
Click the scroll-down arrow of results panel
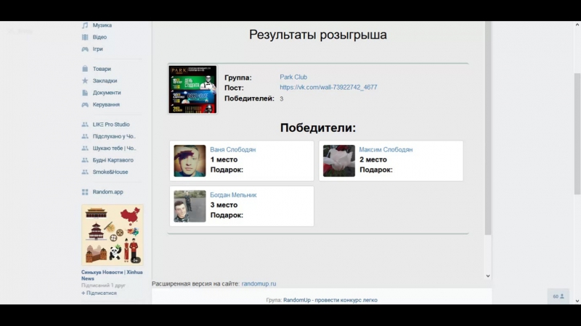click(488, 276)
